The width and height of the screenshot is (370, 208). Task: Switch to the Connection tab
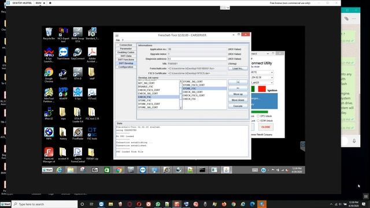(x=126, y=45)
